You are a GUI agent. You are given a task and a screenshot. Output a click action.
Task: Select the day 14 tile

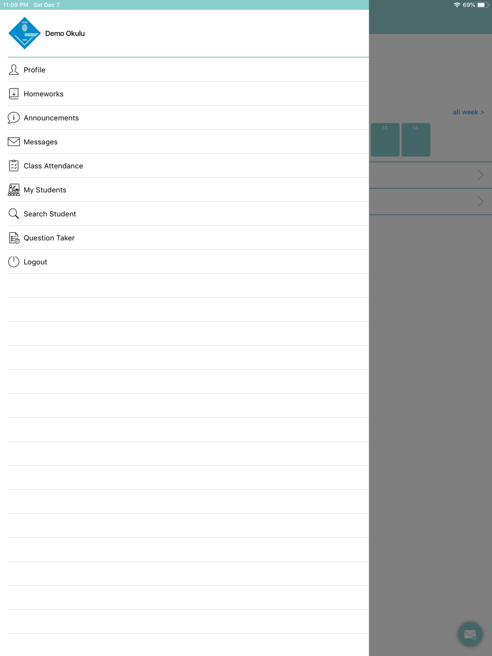pyautogui.click(x=416, y=140)
